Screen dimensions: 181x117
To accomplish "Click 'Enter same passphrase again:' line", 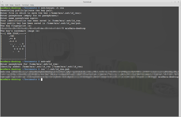I will pyautogui.click(x=19, y=18).
